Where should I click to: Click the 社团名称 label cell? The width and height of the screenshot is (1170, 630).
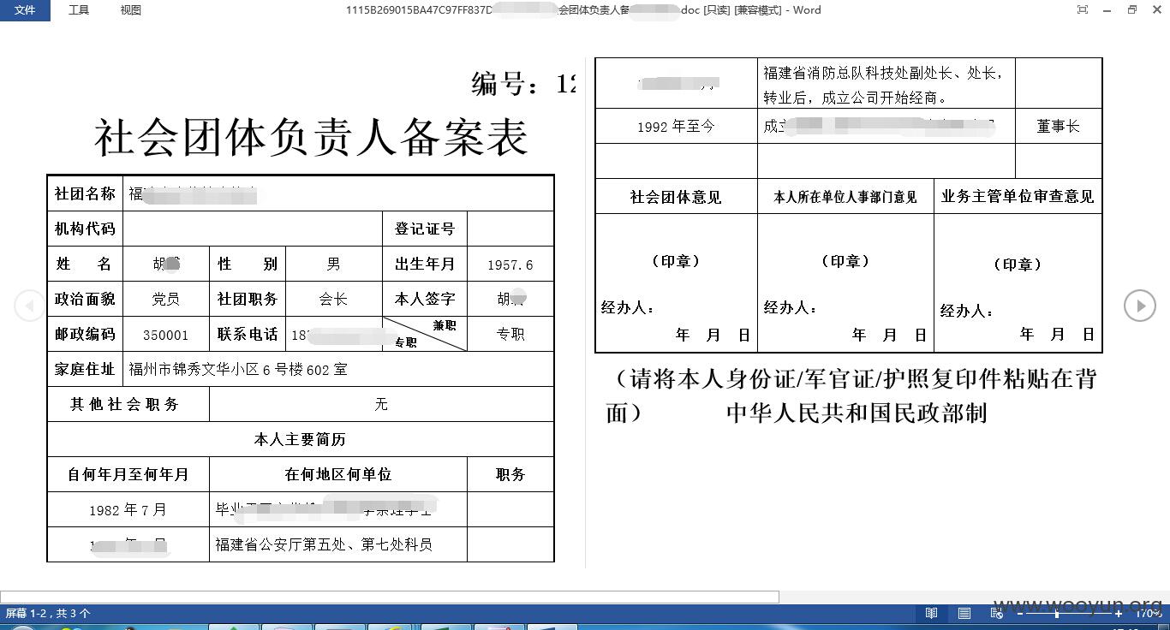[85, 193]
